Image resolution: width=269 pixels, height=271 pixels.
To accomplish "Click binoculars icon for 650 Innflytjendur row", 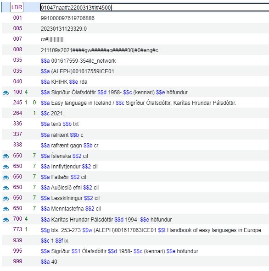I will [6, 167].
